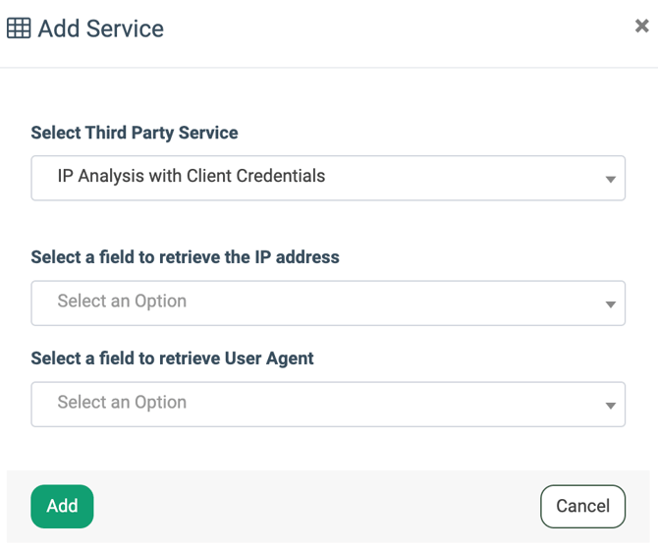Click the caret arrow on User Agent selector
658x551 pixels.
click(x=610, y=406)
